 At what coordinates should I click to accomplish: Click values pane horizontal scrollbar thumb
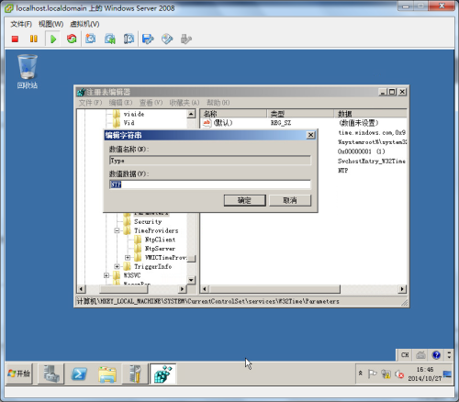click(274, 289)
